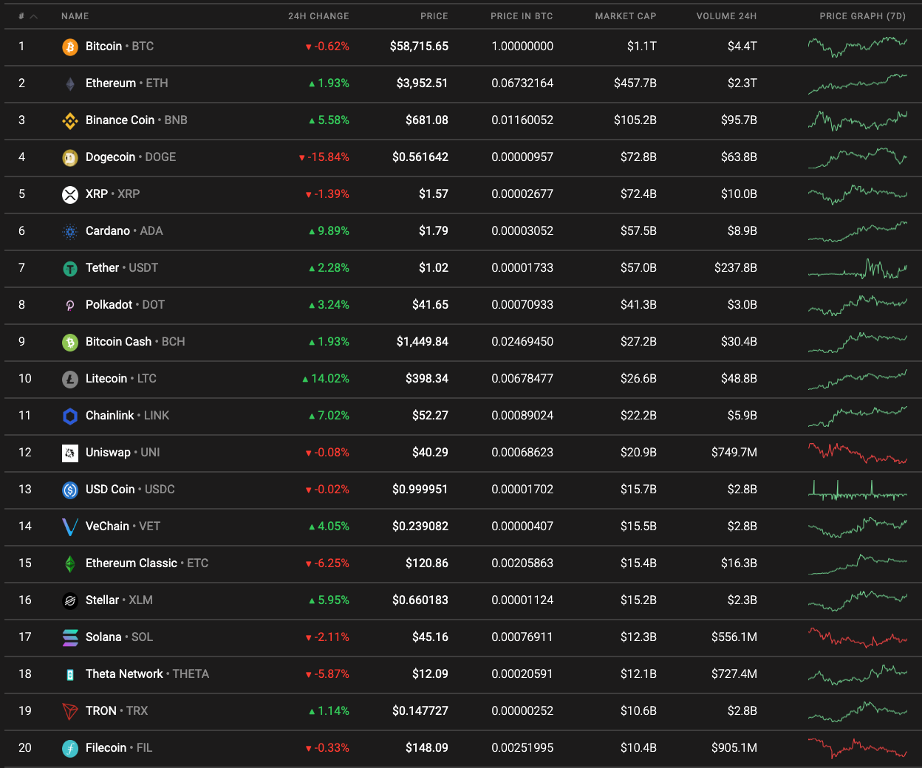Screen dimensions: 922x768
Task: Click the Binance Coin logo icon
Action: click(x=70, y=121)
